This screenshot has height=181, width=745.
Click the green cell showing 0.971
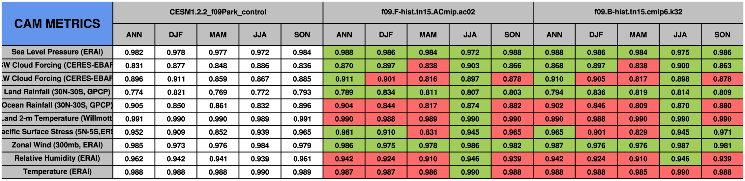click(x=722, y=132)
